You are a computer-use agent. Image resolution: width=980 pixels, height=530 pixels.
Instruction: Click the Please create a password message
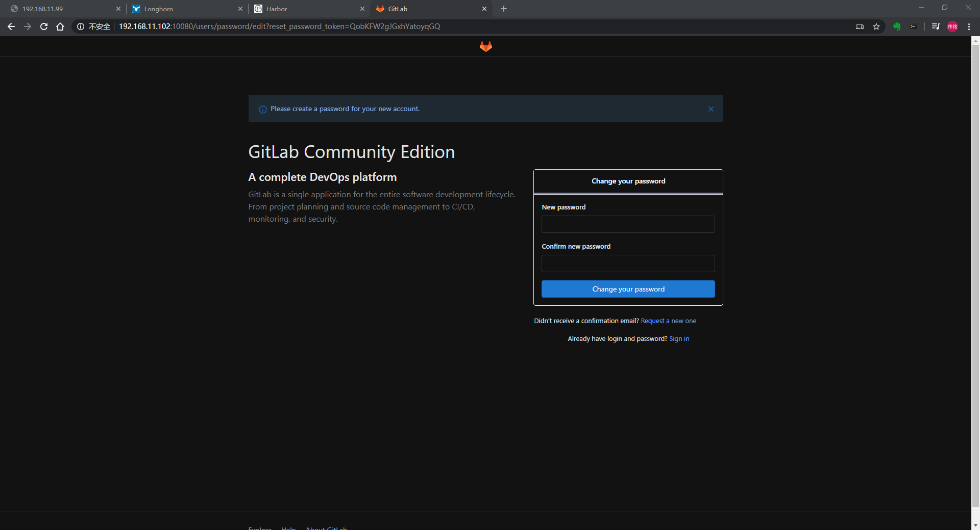345,109
